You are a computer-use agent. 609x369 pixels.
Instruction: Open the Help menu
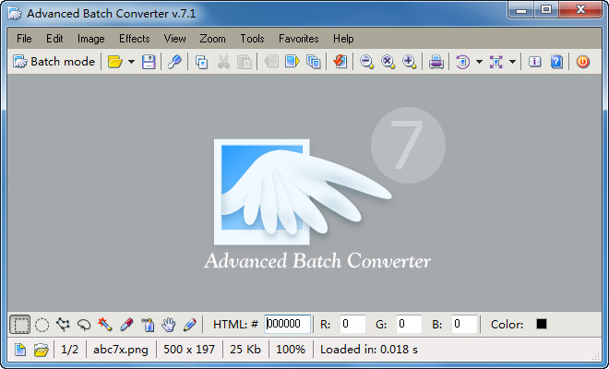(x=343, y=39)
